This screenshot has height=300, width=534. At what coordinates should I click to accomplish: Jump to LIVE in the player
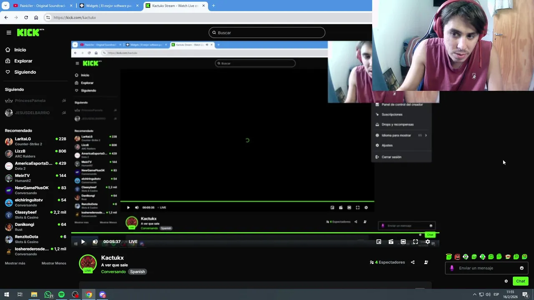coord(133,242)
